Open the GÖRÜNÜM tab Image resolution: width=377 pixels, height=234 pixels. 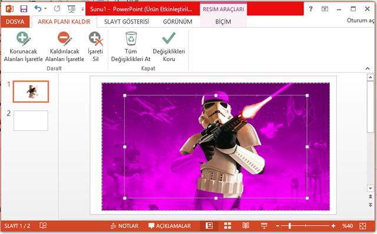(x=178, y=22)
